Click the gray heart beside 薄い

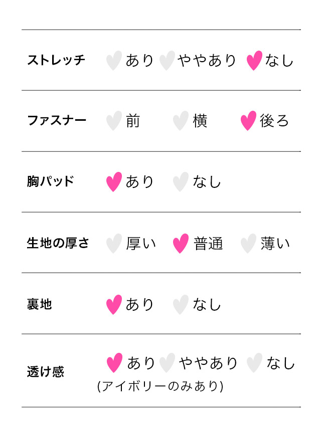(x=248, y=244)
